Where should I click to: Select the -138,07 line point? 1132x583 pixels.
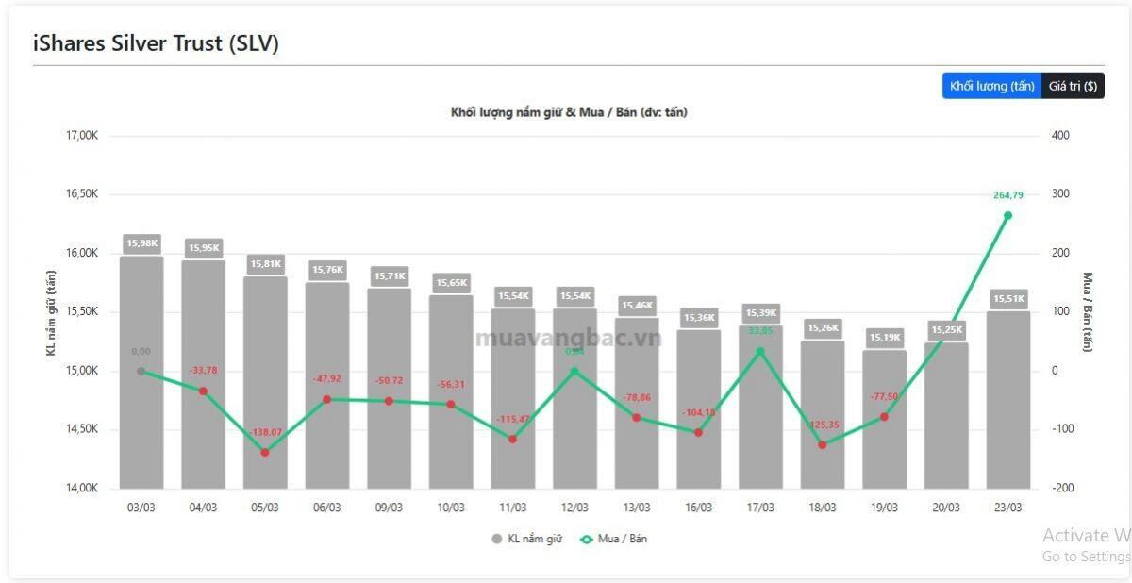click(265, 452)
